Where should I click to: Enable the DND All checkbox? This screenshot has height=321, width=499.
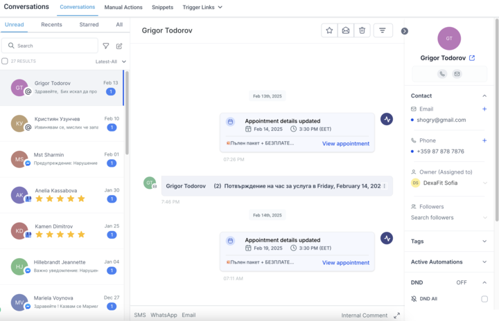(x=484, y=299)
